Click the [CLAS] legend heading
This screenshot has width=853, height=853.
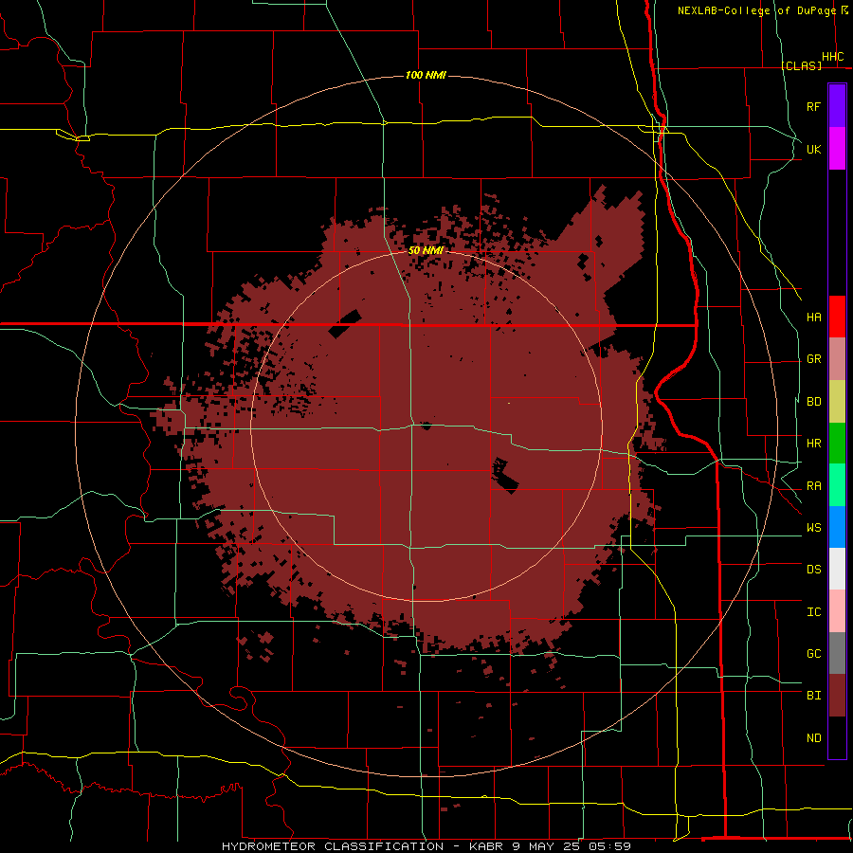click(801, 65)
